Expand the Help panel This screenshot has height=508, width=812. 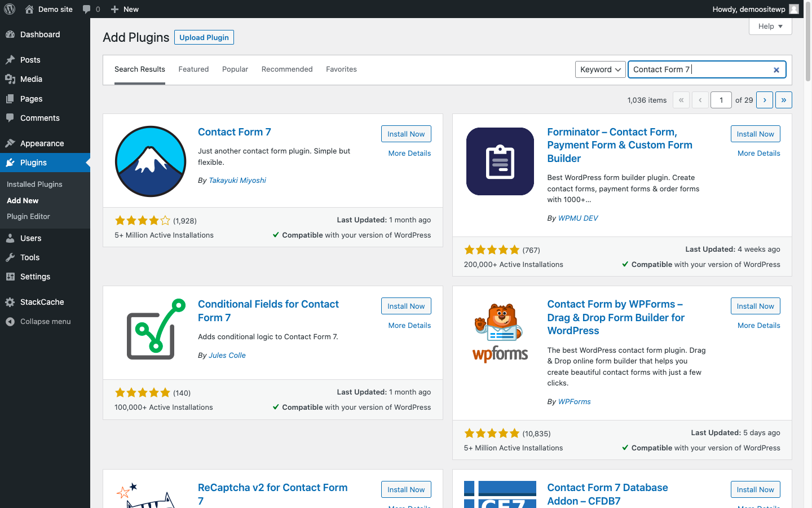(x=770, y=27)
